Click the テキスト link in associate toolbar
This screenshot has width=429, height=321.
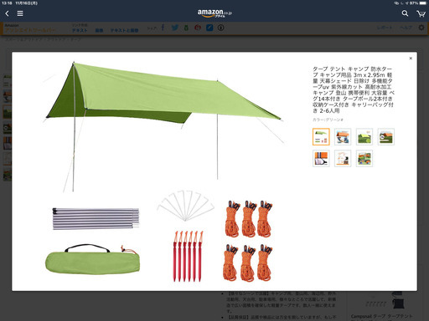pyautogui.click(x=80, y=30)
